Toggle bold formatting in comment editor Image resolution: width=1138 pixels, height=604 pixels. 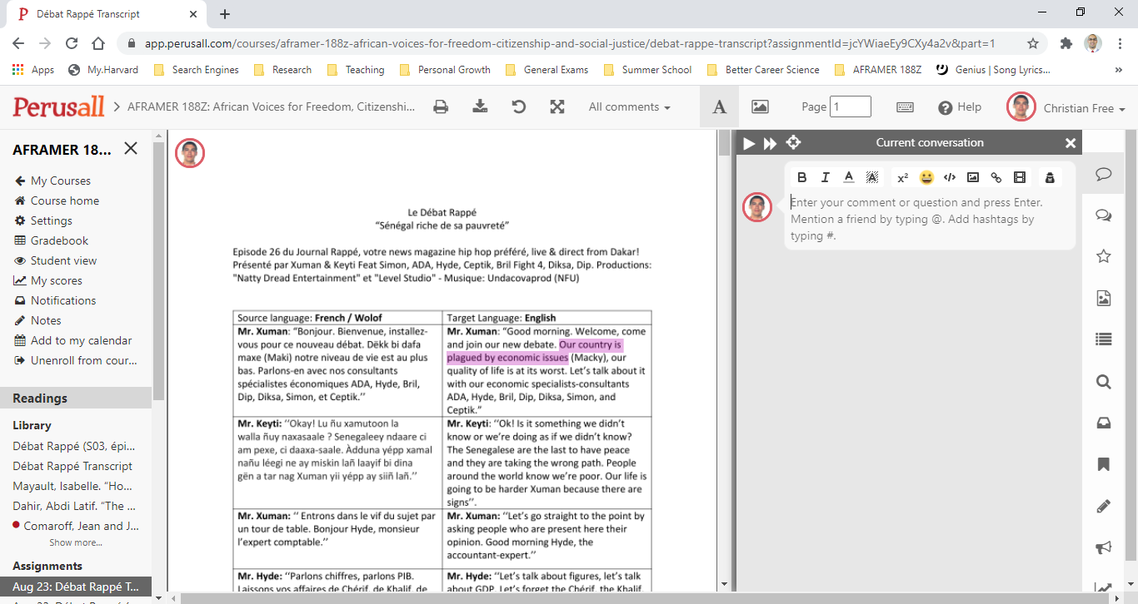(x=802, y=177)
